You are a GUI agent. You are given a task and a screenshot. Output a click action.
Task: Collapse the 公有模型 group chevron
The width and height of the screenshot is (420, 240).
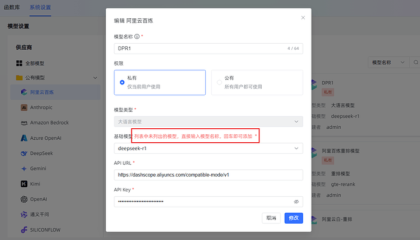95,78
